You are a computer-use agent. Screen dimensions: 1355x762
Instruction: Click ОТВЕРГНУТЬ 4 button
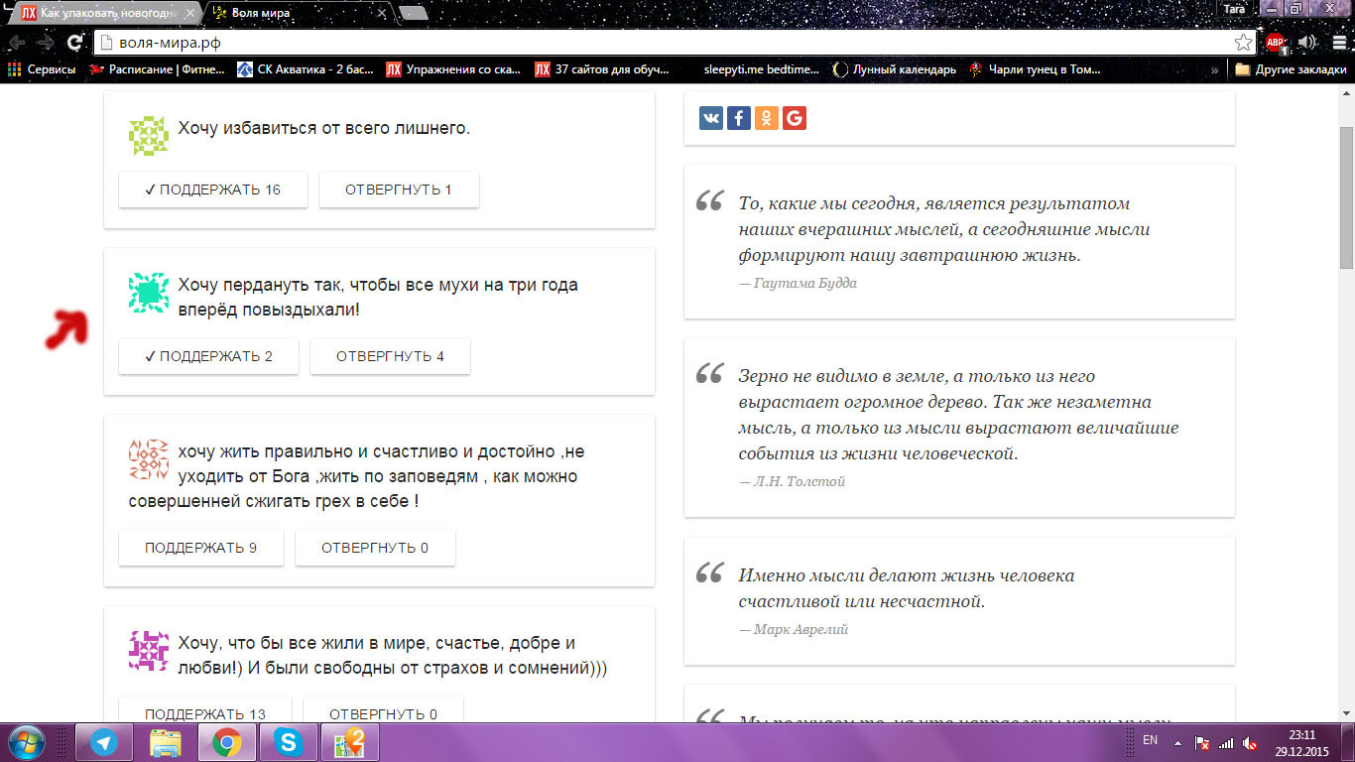click(x=390, y=356)
